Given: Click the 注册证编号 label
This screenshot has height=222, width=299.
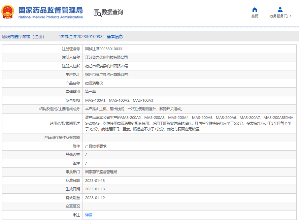Looking at the screenshot, I should 71,49.
